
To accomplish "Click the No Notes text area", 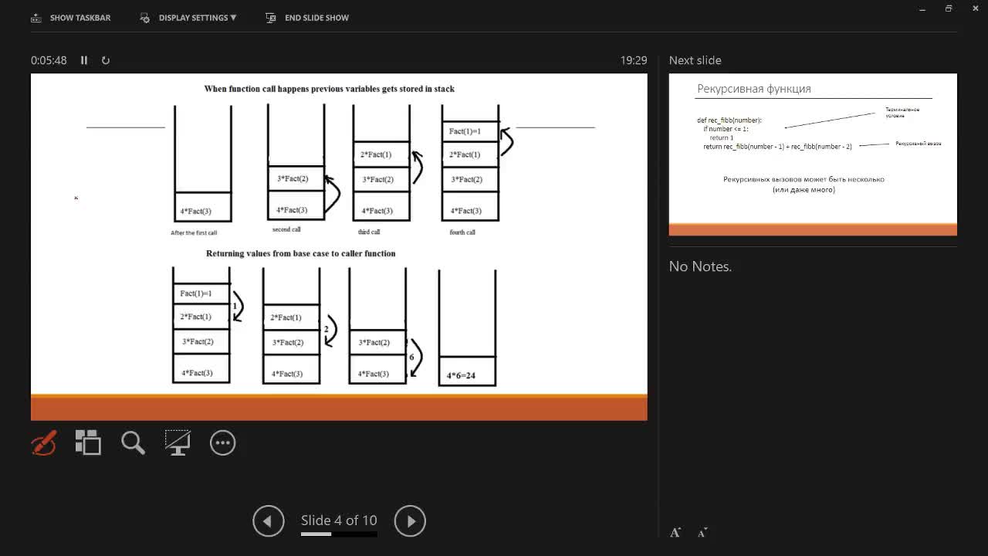I will point(700,266).
